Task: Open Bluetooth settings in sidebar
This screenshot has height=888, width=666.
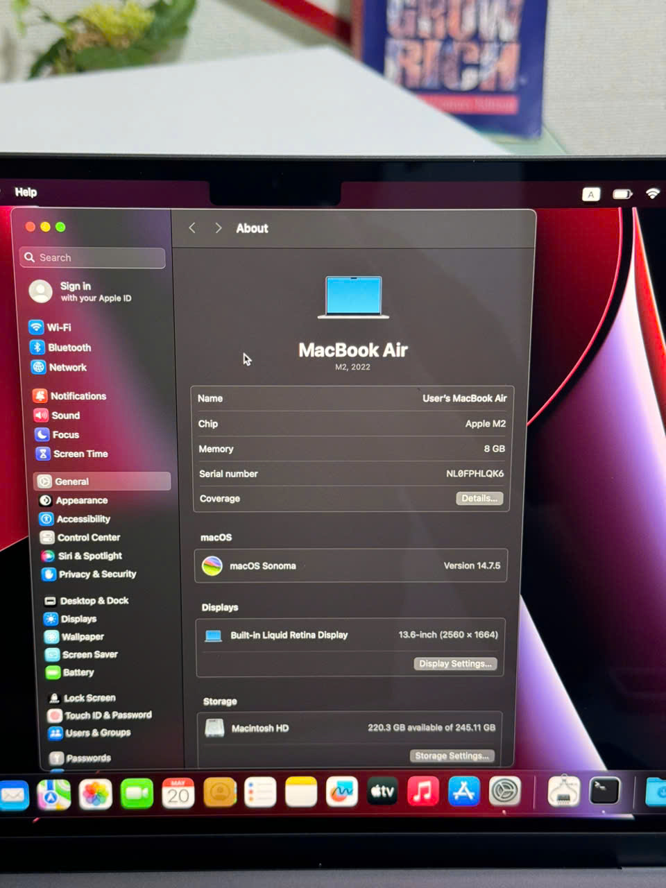Action: click(60, 347)
